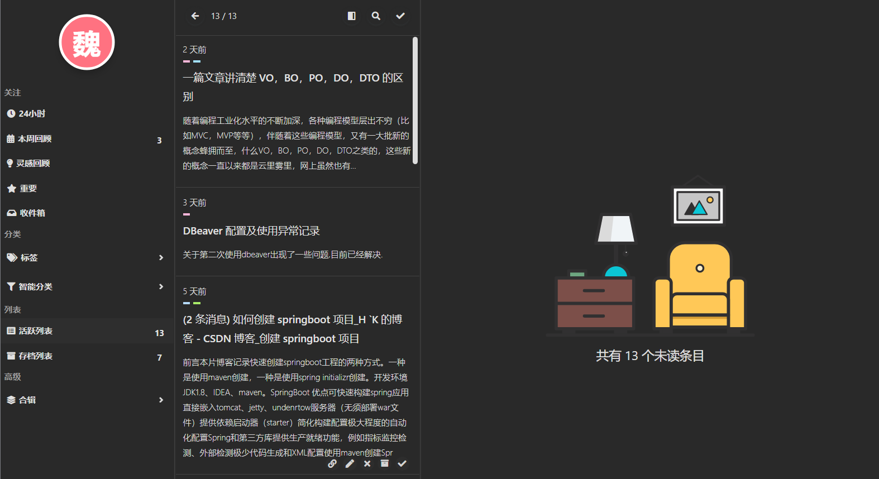The width and height of the screenshot is (879, 479).
Task: Click the 3 天前 timestamp
Action: (194, 203)
